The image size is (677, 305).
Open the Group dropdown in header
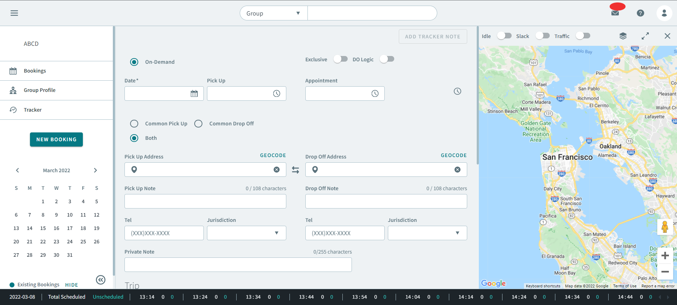(x=274, y=13)
